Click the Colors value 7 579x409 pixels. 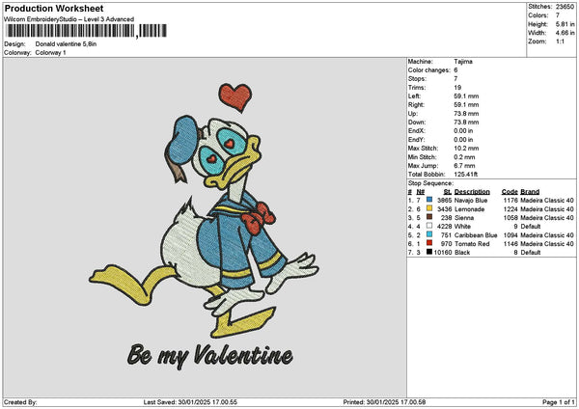click(x=558, y=15)
